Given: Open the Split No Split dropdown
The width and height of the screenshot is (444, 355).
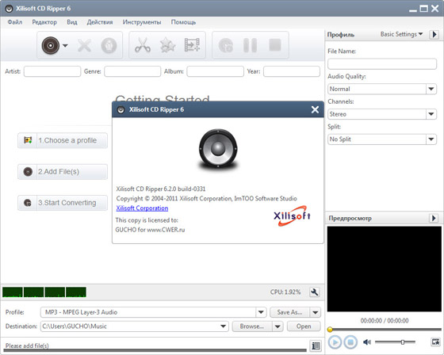Looking at the screenshot, I should coord(431,139).
